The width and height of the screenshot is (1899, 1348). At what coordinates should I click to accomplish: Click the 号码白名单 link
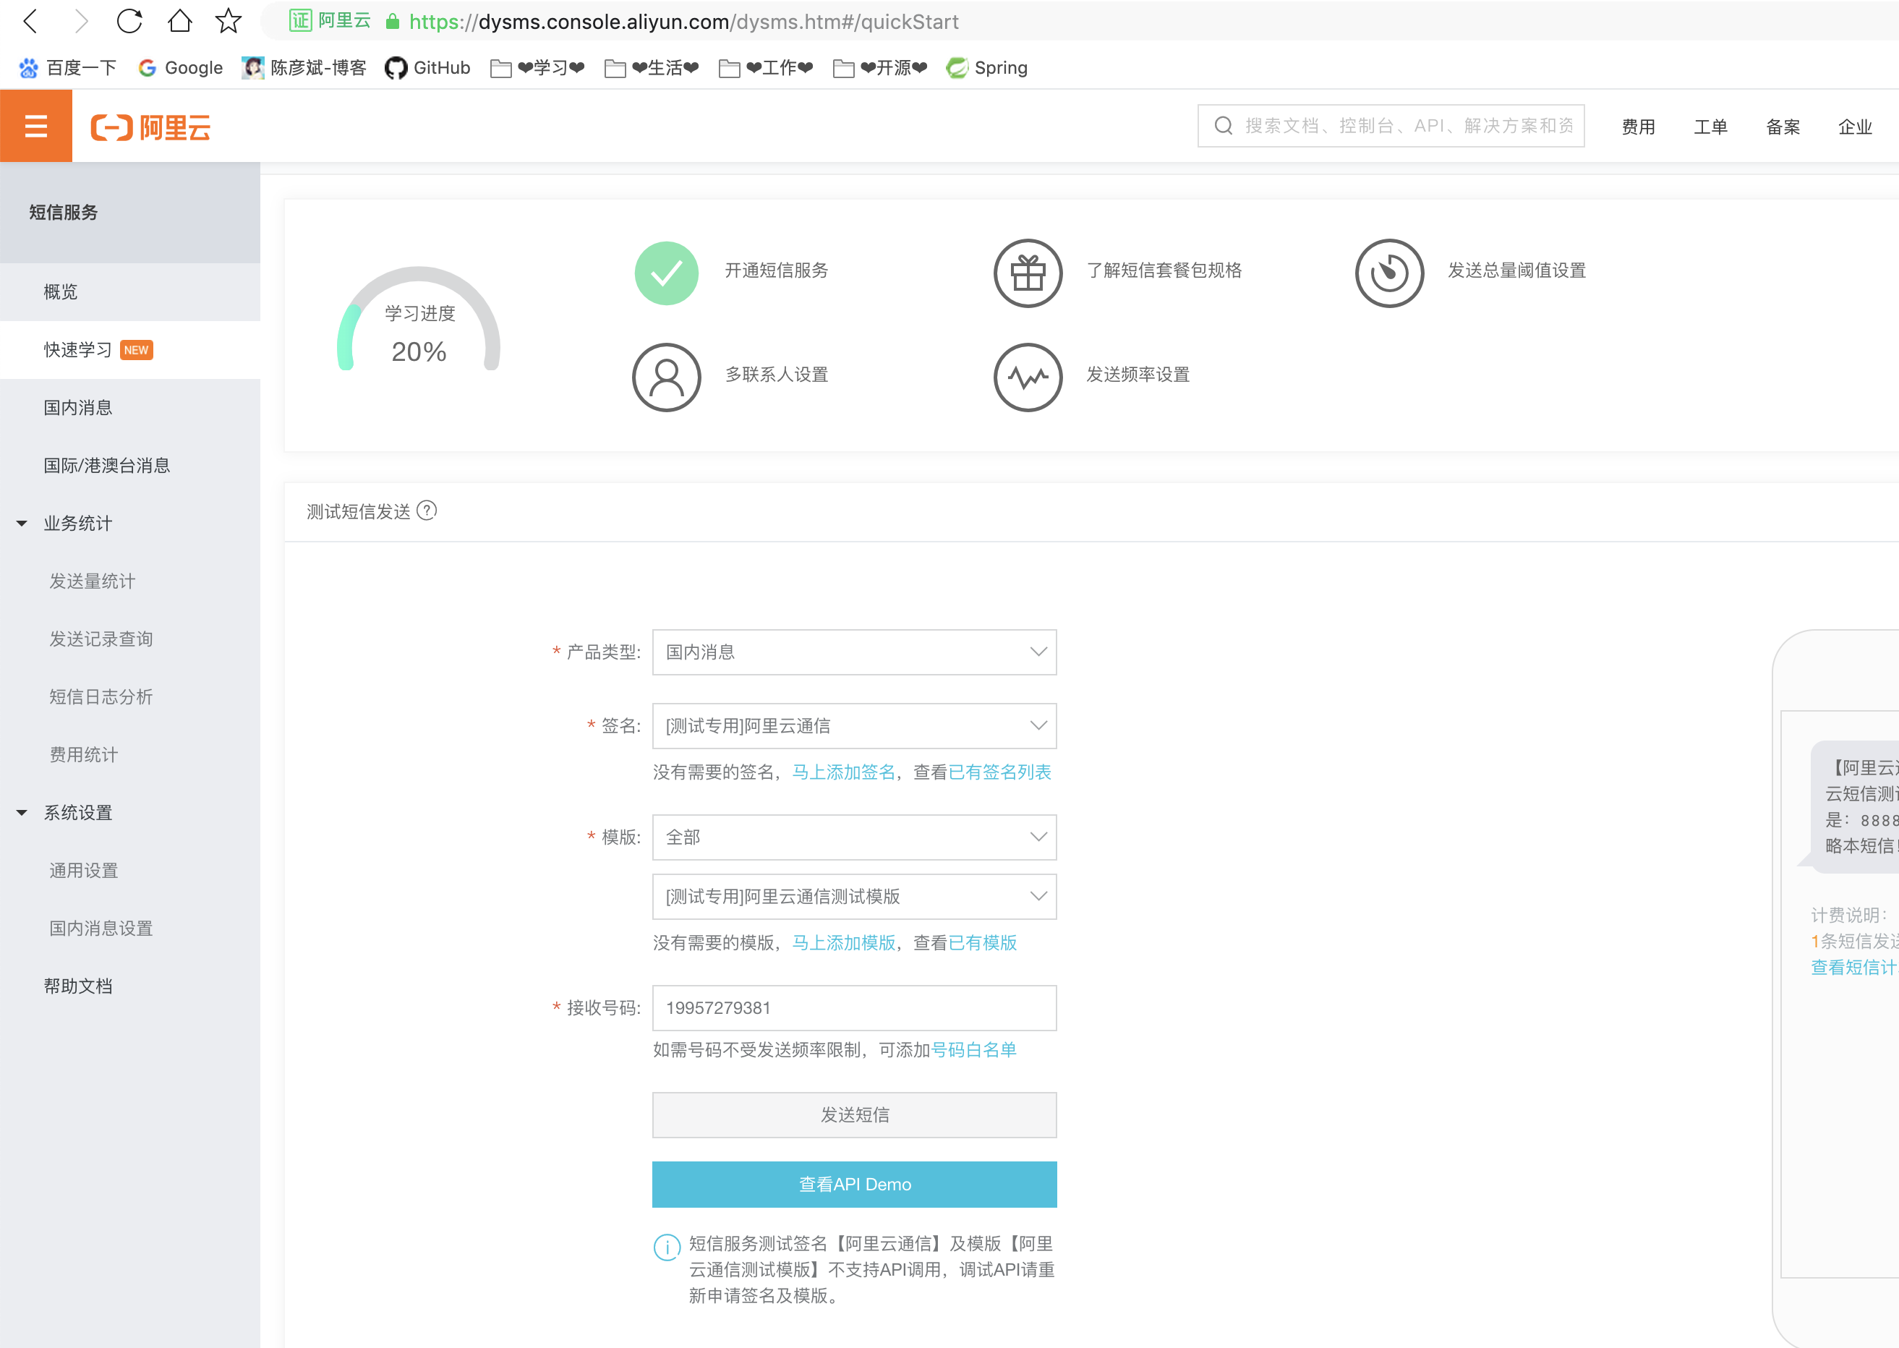click(x=973, y=1049)
